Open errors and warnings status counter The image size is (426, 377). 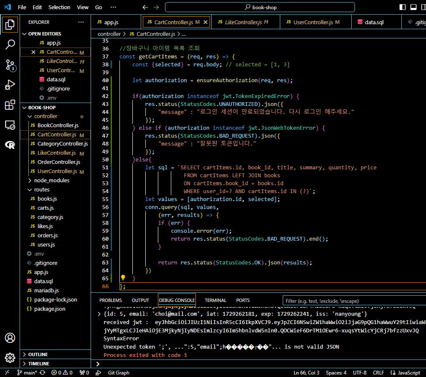pos(62,373)
